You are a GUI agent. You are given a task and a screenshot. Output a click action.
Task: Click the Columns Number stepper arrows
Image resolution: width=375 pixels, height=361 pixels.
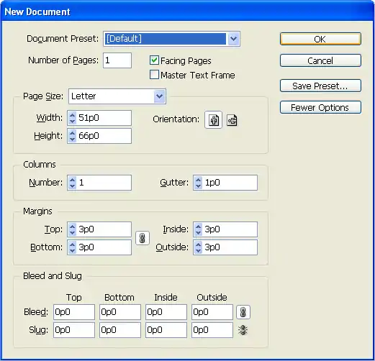[x=72, y=183]
